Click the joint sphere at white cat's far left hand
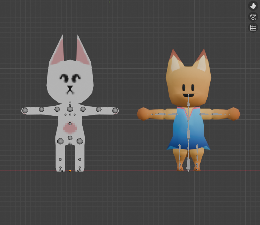 25,110
